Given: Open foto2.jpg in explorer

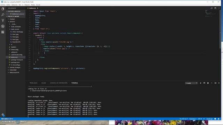Looking at the screenshot, I should [x=16, y=37].
